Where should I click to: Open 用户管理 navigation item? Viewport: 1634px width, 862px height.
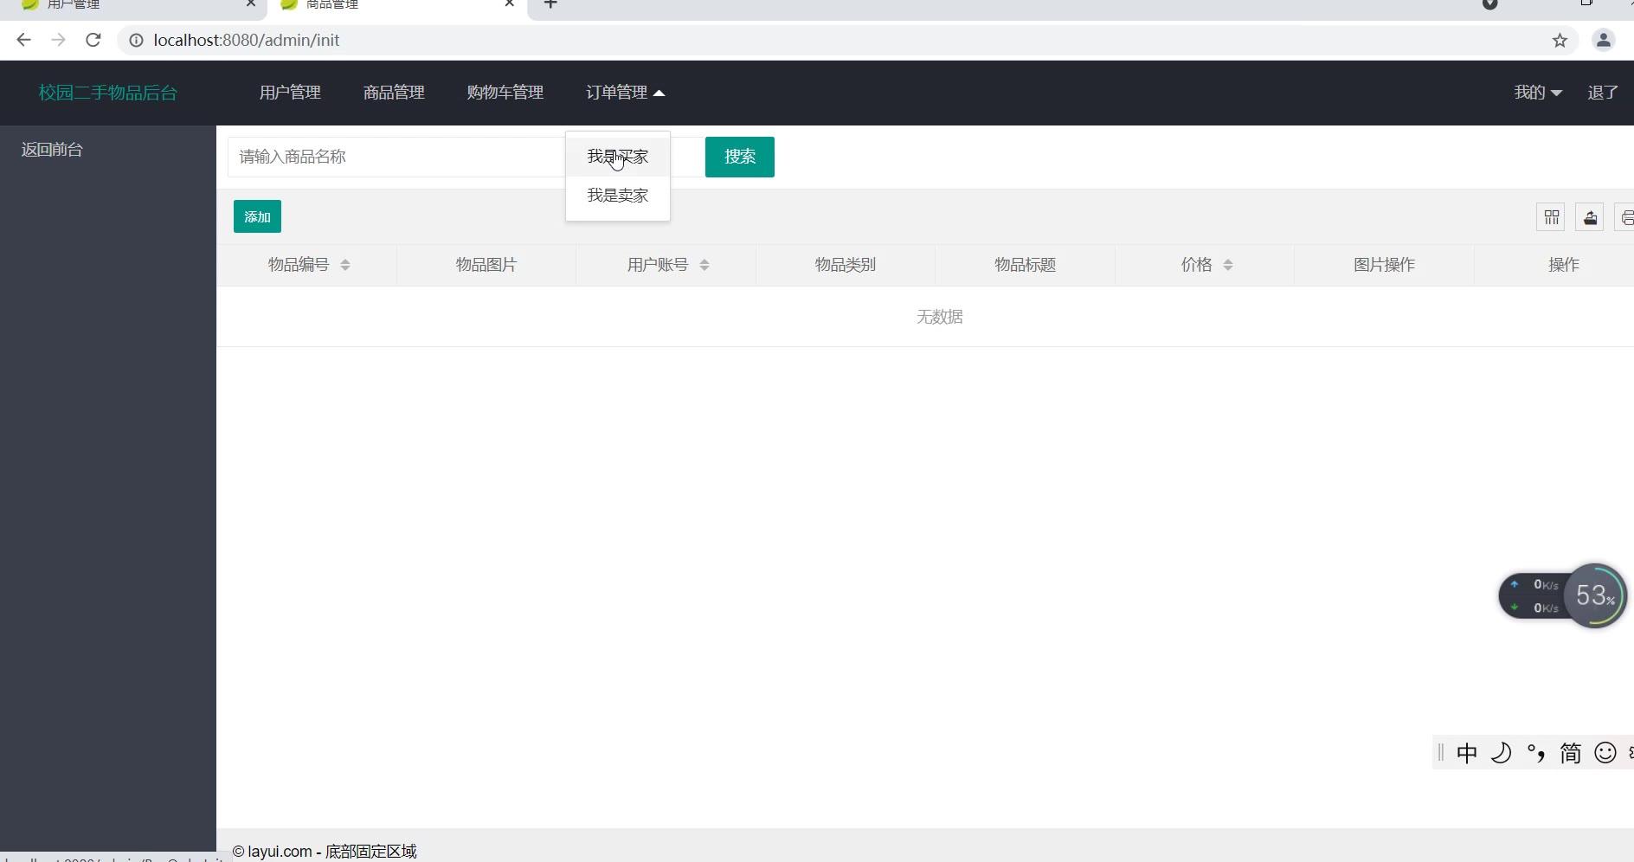(290, 93)
